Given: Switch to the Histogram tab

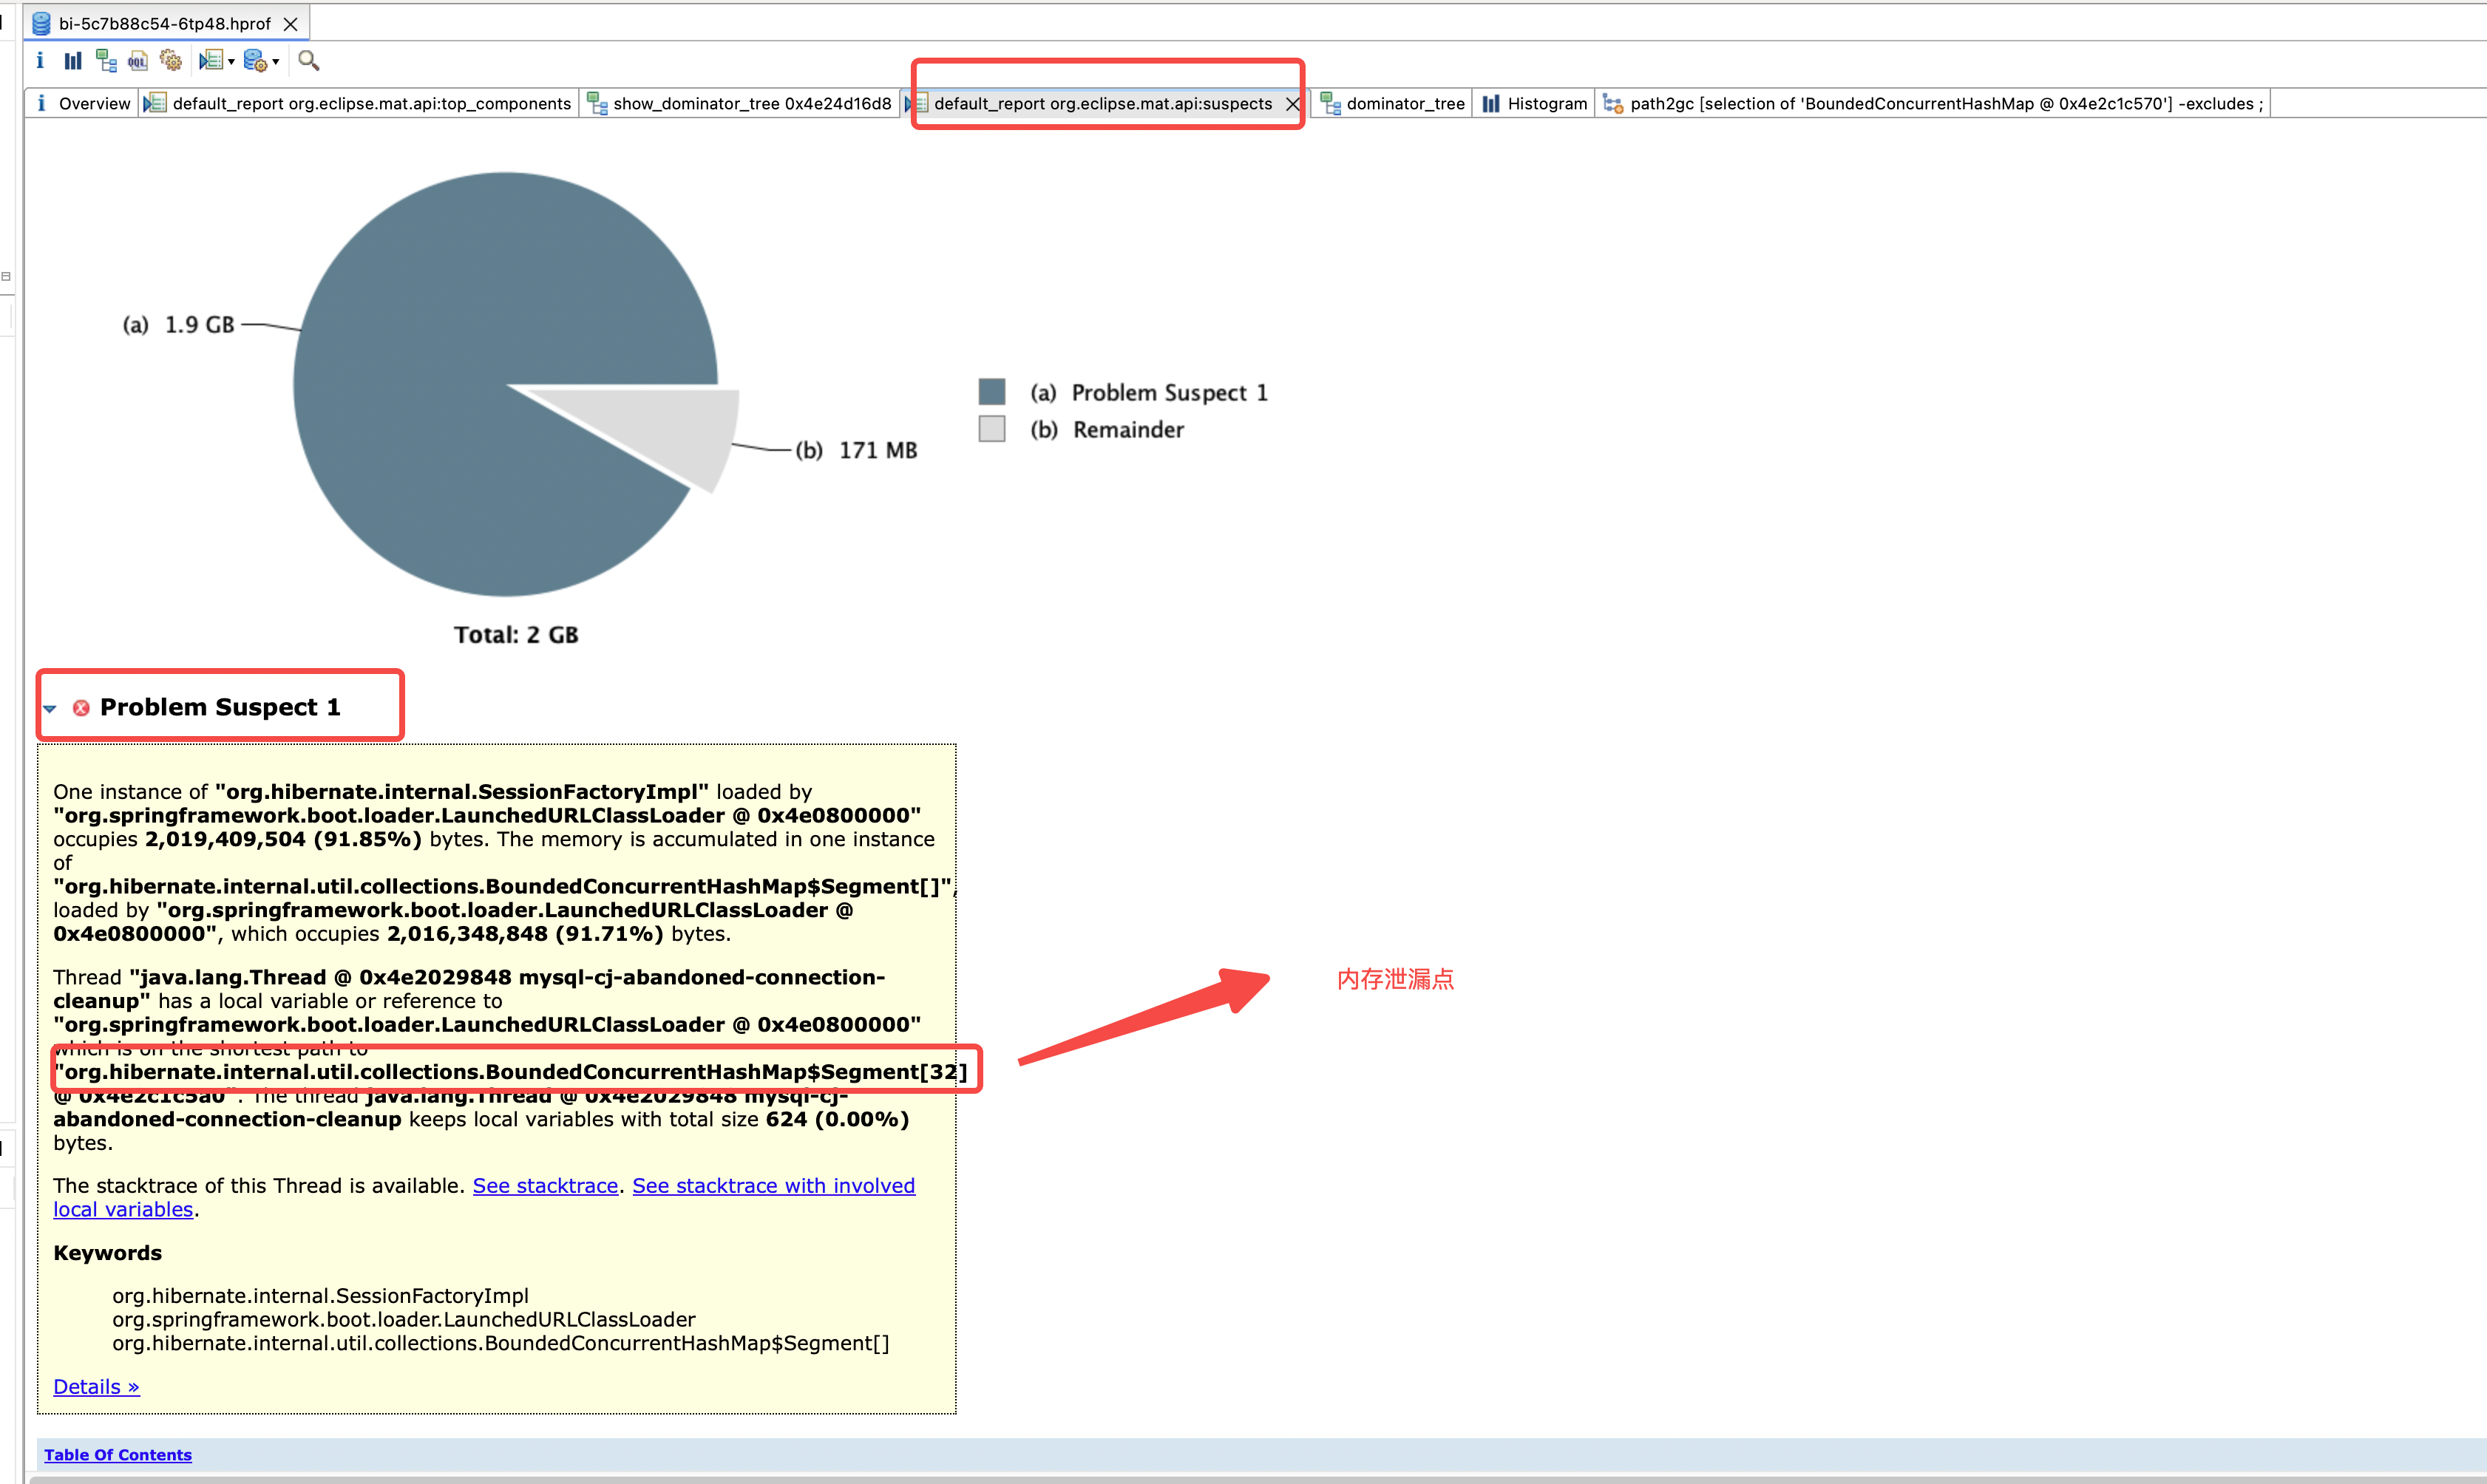Looking at the screenshot, I should click(1535, 103).
